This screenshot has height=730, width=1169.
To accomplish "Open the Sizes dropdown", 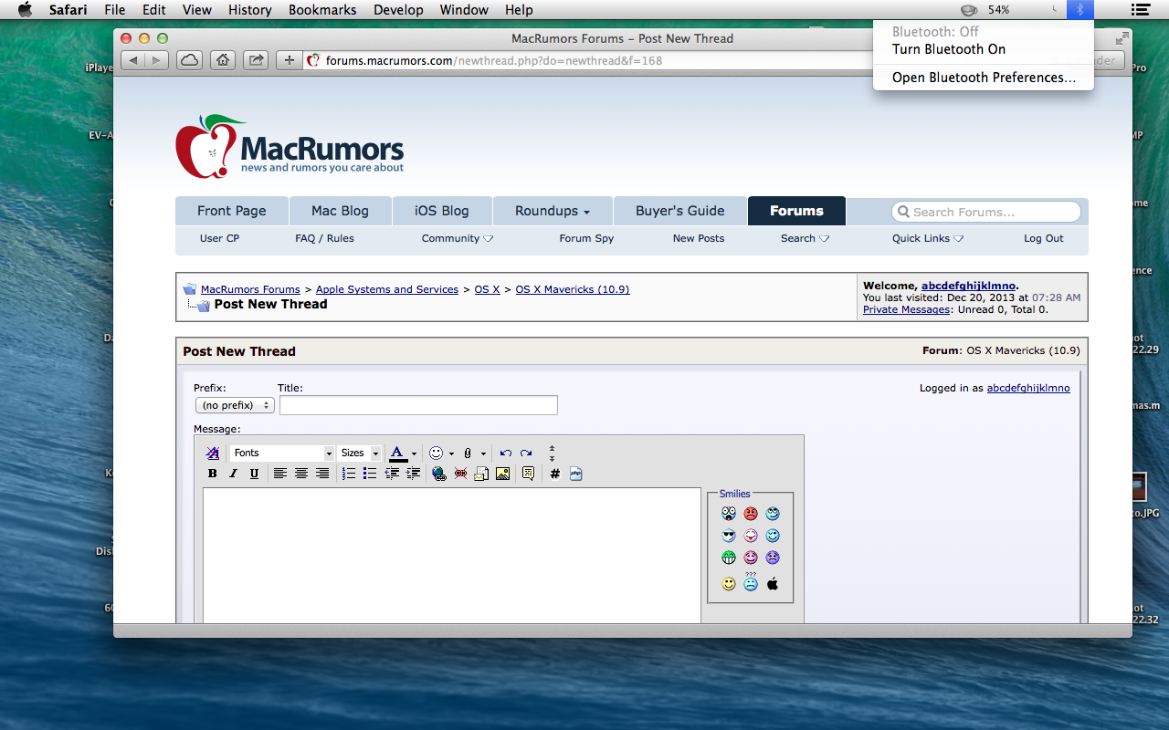I will [360, 453].
